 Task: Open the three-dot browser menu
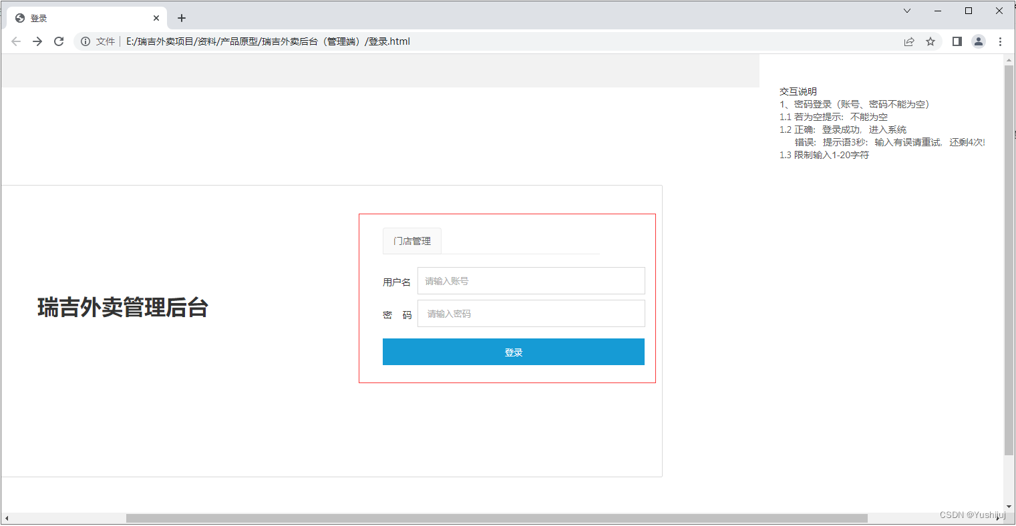[x=1000, y=41]
